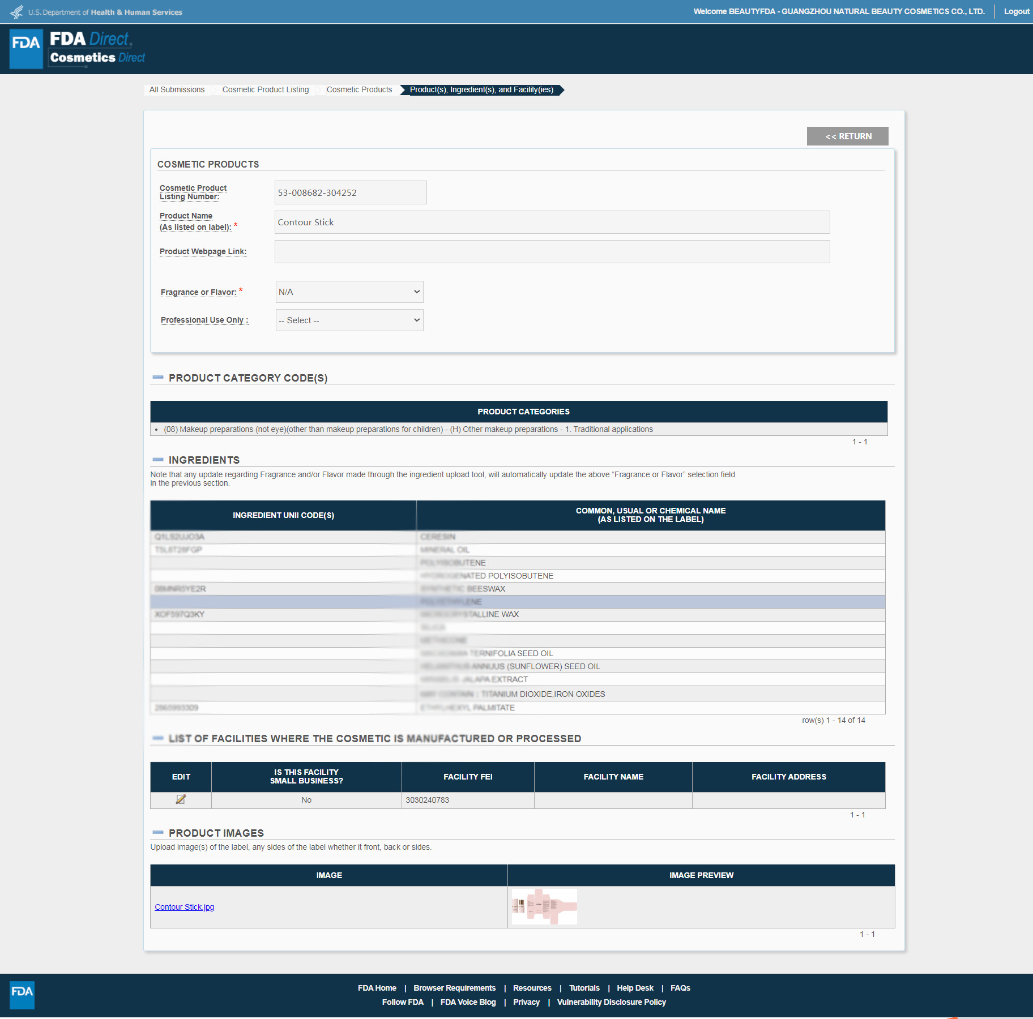Click the FDA Direct logo in header
This screenshot has height=1019, width=1033.
78,49
